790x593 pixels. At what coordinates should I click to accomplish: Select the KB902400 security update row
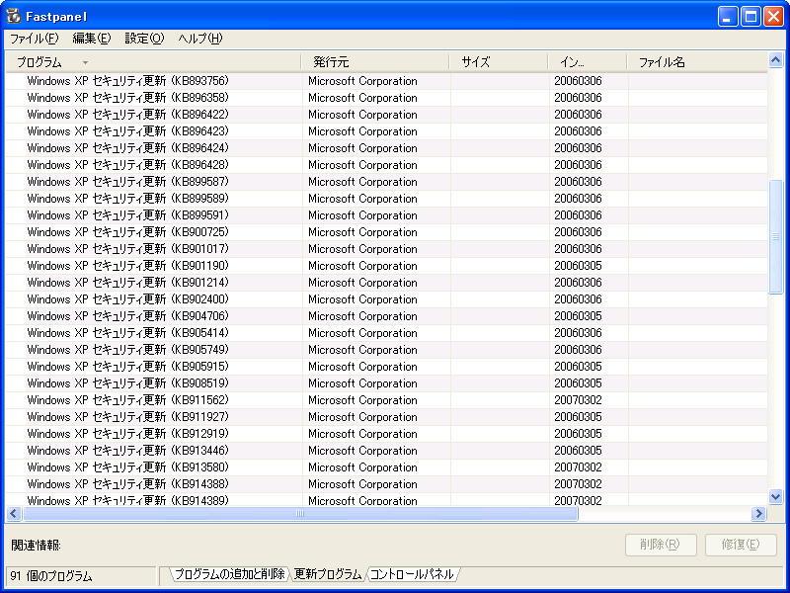point(386,299)
